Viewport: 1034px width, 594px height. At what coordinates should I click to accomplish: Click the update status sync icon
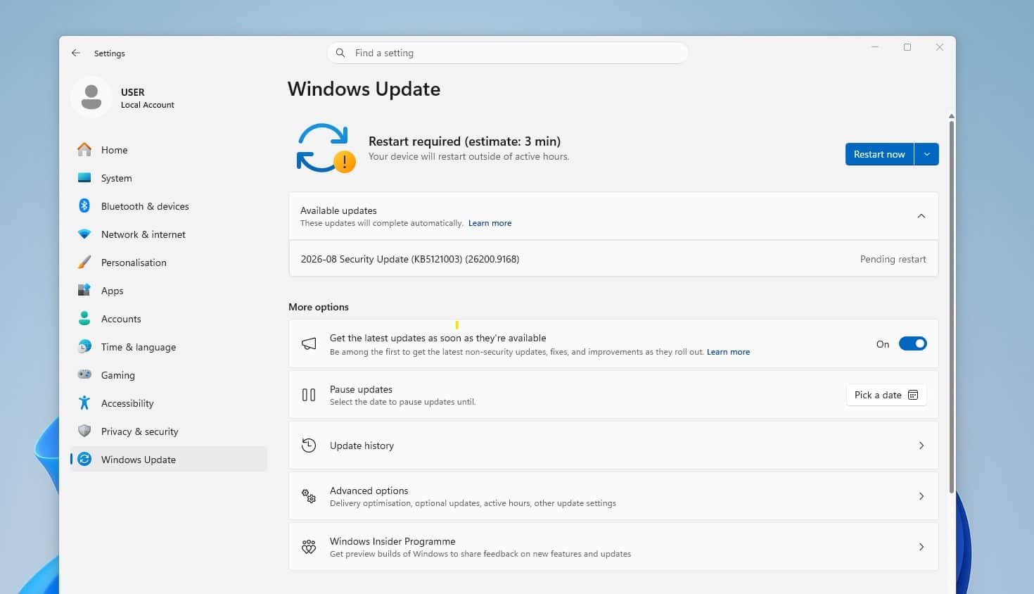[x=325, y=148]
